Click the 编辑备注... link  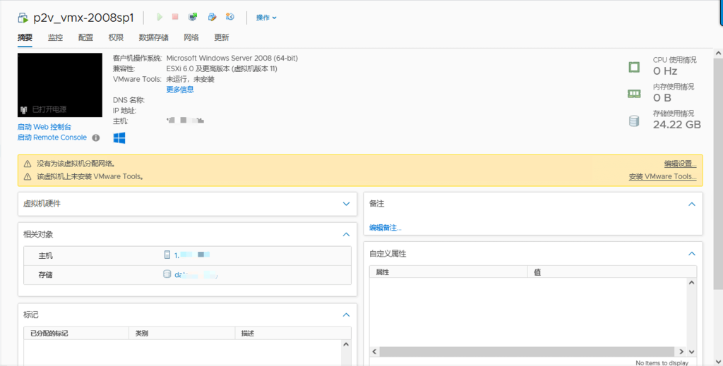[385, 227]
